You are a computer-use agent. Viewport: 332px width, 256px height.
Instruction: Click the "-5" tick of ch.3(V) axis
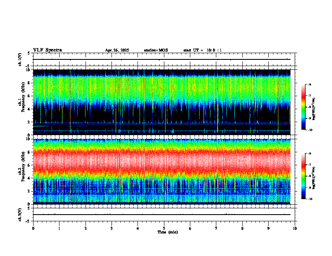click(28, 221)
